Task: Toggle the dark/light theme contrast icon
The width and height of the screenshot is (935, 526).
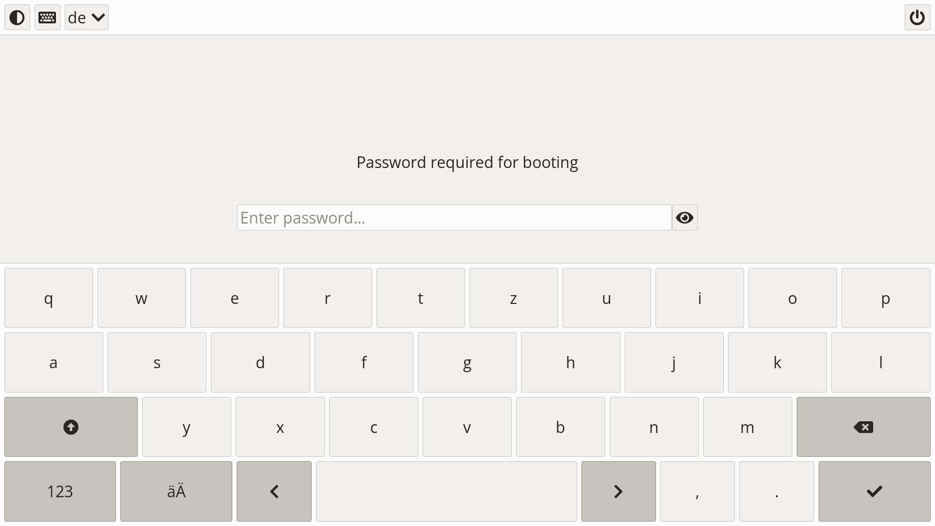Action: click(x=17, y=18)
